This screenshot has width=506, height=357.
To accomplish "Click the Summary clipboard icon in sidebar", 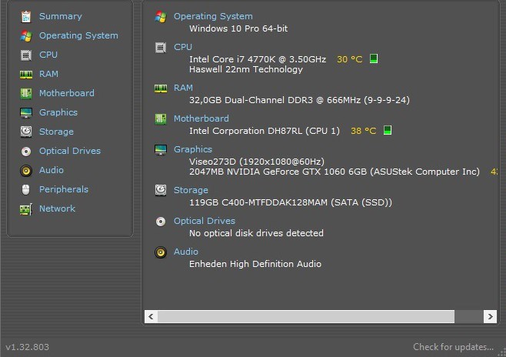I will 25,16.
